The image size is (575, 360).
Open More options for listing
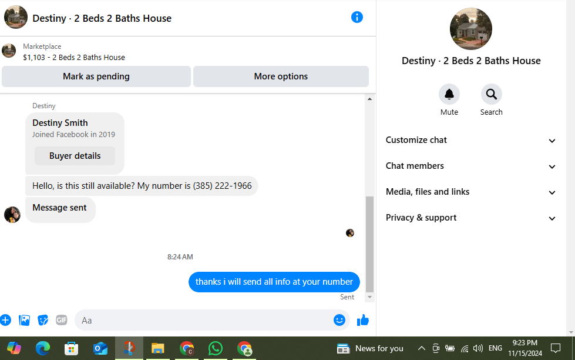point(281,76)
